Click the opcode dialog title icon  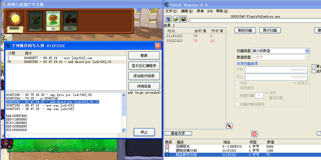coord(8,46)
